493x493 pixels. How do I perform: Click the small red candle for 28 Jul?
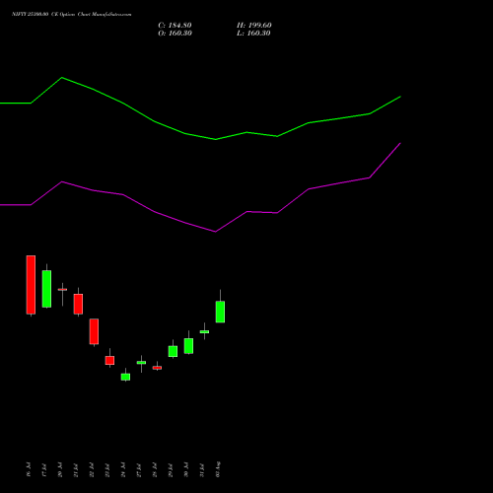pyautogui.click(x=157, y=368)
